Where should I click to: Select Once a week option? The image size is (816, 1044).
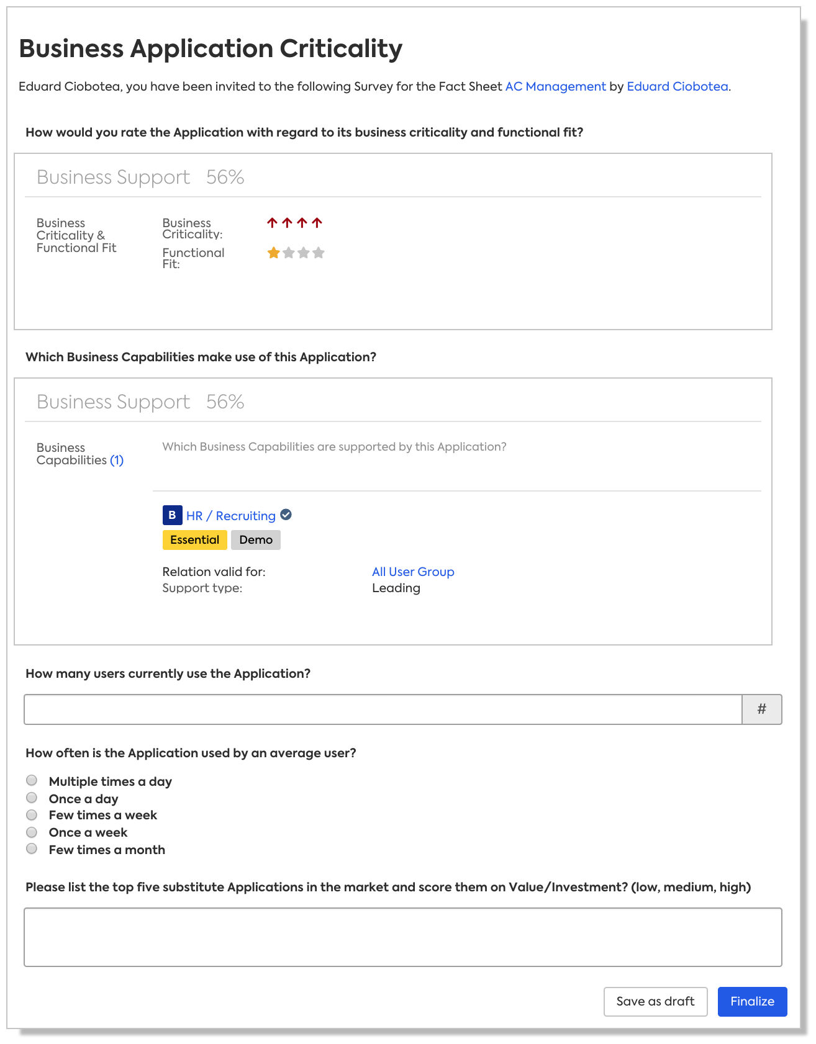tap(32, 832)
